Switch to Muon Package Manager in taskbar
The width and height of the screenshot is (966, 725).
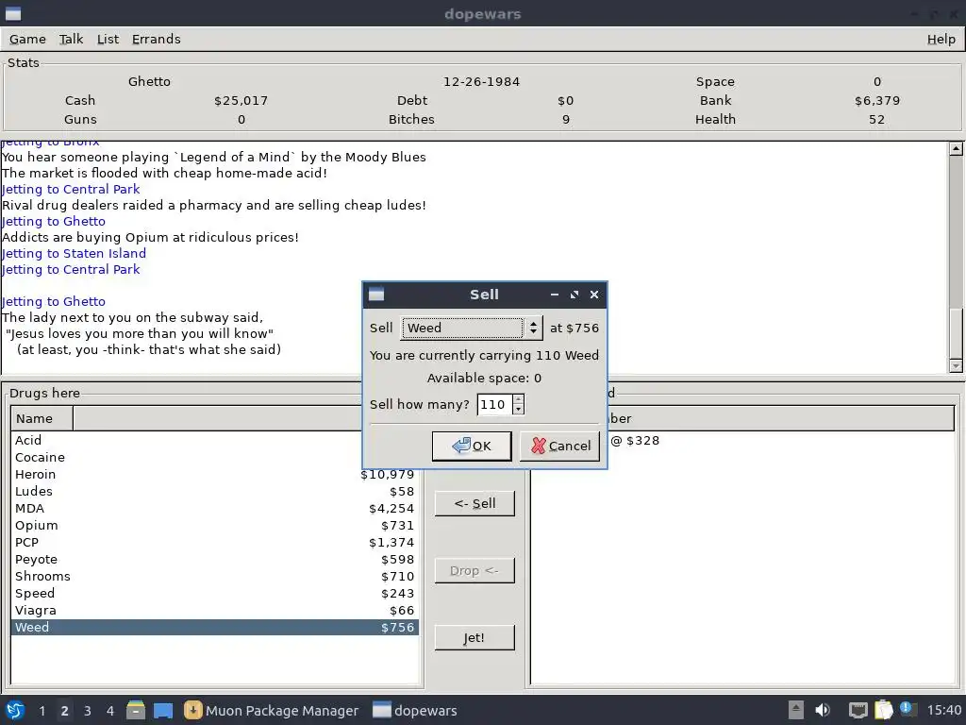coord(271,710)
